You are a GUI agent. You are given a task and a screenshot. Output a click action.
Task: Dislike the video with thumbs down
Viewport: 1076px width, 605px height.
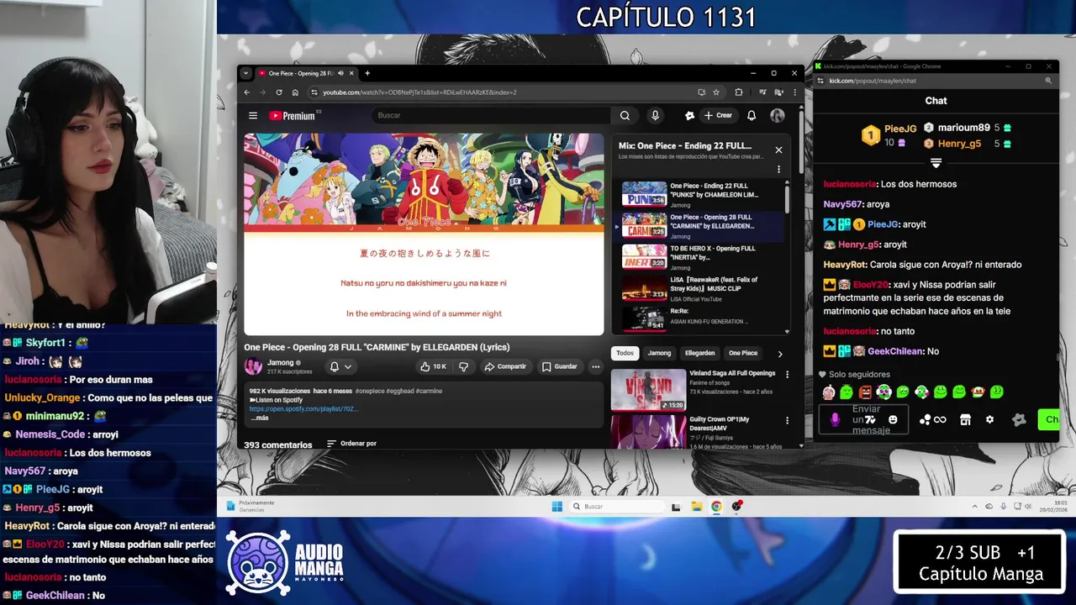463,366
